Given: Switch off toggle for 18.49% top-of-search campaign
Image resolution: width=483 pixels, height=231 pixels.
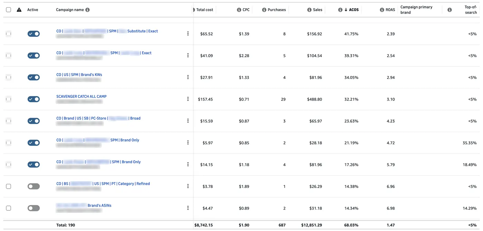Looking at the screenshot, I should 33,165.
